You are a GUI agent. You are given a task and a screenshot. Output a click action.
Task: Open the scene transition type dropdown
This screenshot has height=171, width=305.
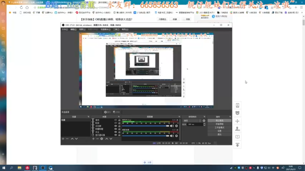[x=192, y=120]
